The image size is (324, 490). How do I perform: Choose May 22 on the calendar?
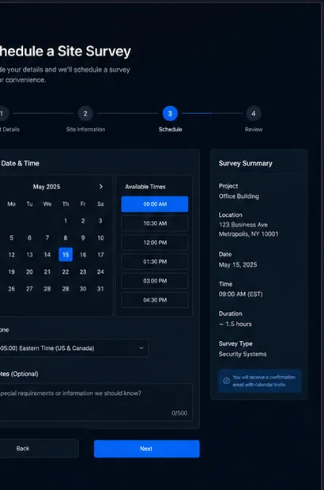coord(66,272)
